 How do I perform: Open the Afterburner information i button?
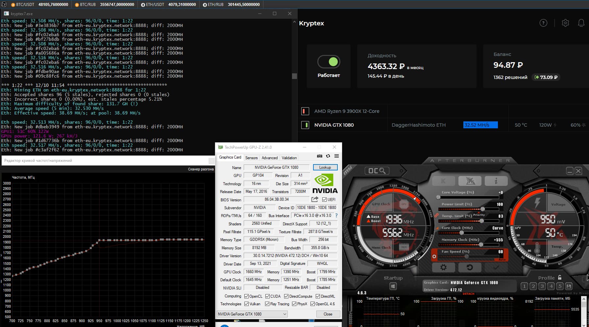[x=496, y=181]
